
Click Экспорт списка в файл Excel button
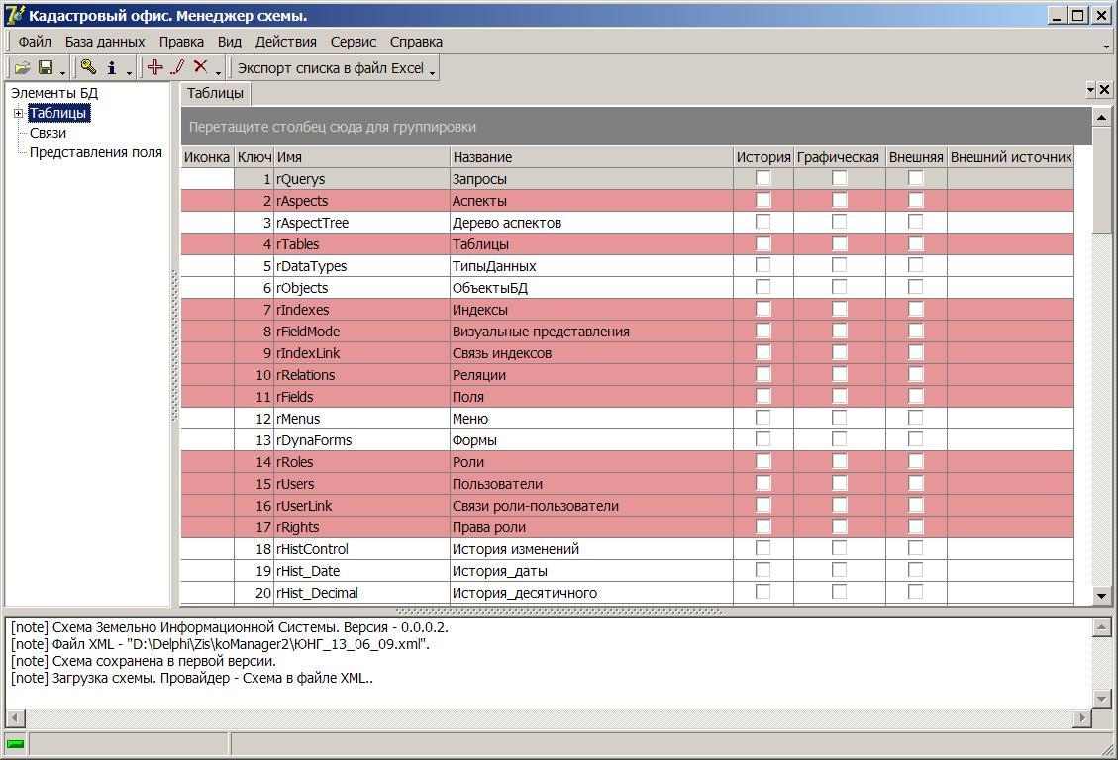pyautogui.click(x=330, y=68)
